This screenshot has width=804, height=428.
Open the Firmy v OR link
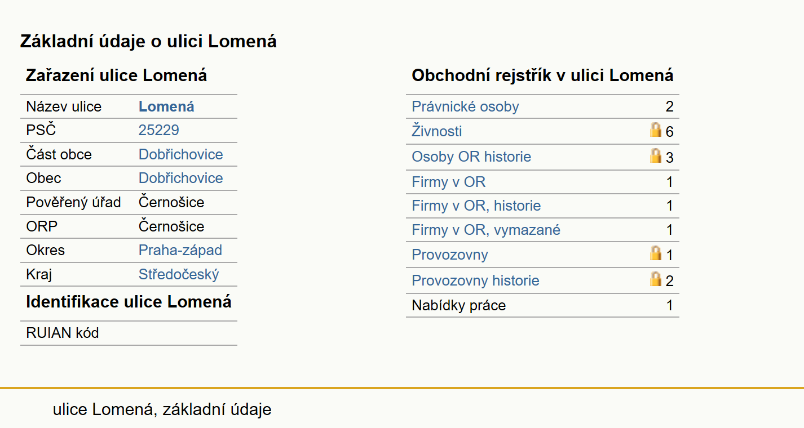click(x=448, y=182)
